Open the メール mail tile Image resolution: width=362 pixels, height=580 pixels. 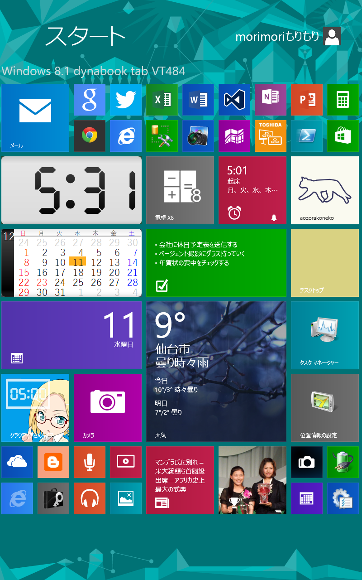(35, 118)
